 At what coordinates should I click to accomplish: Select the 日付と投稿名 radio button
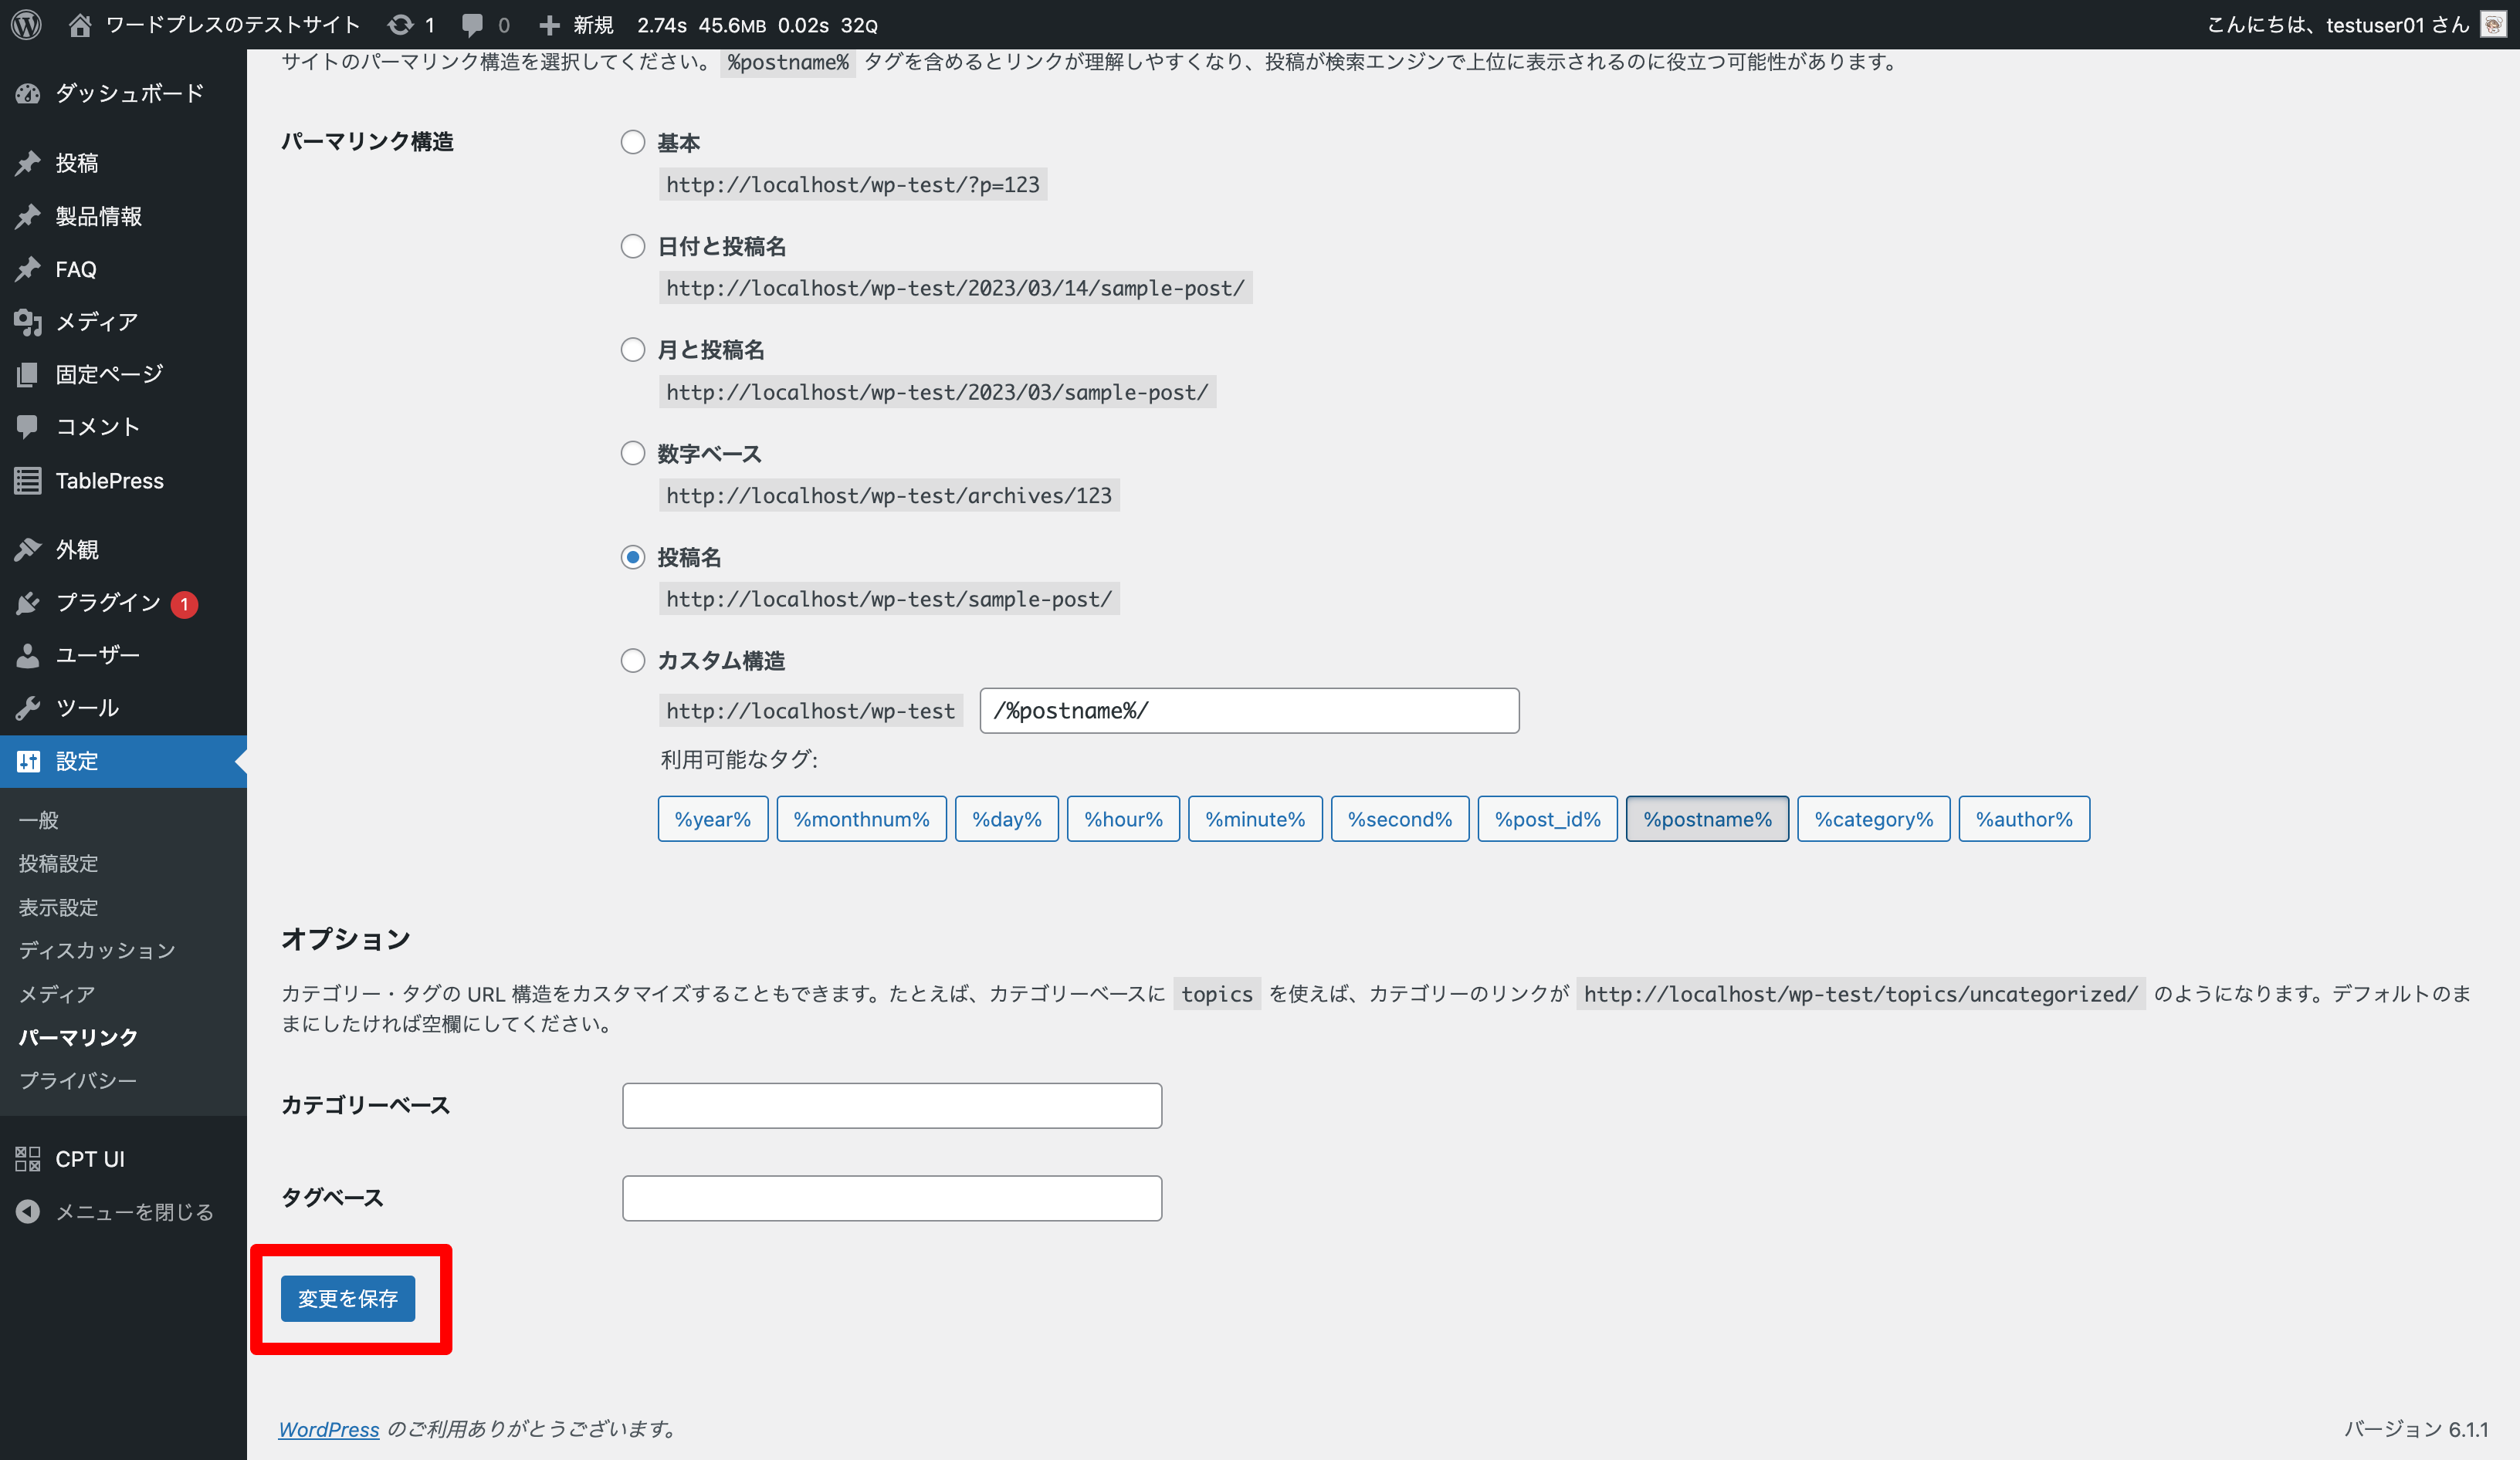click(633, 246)
